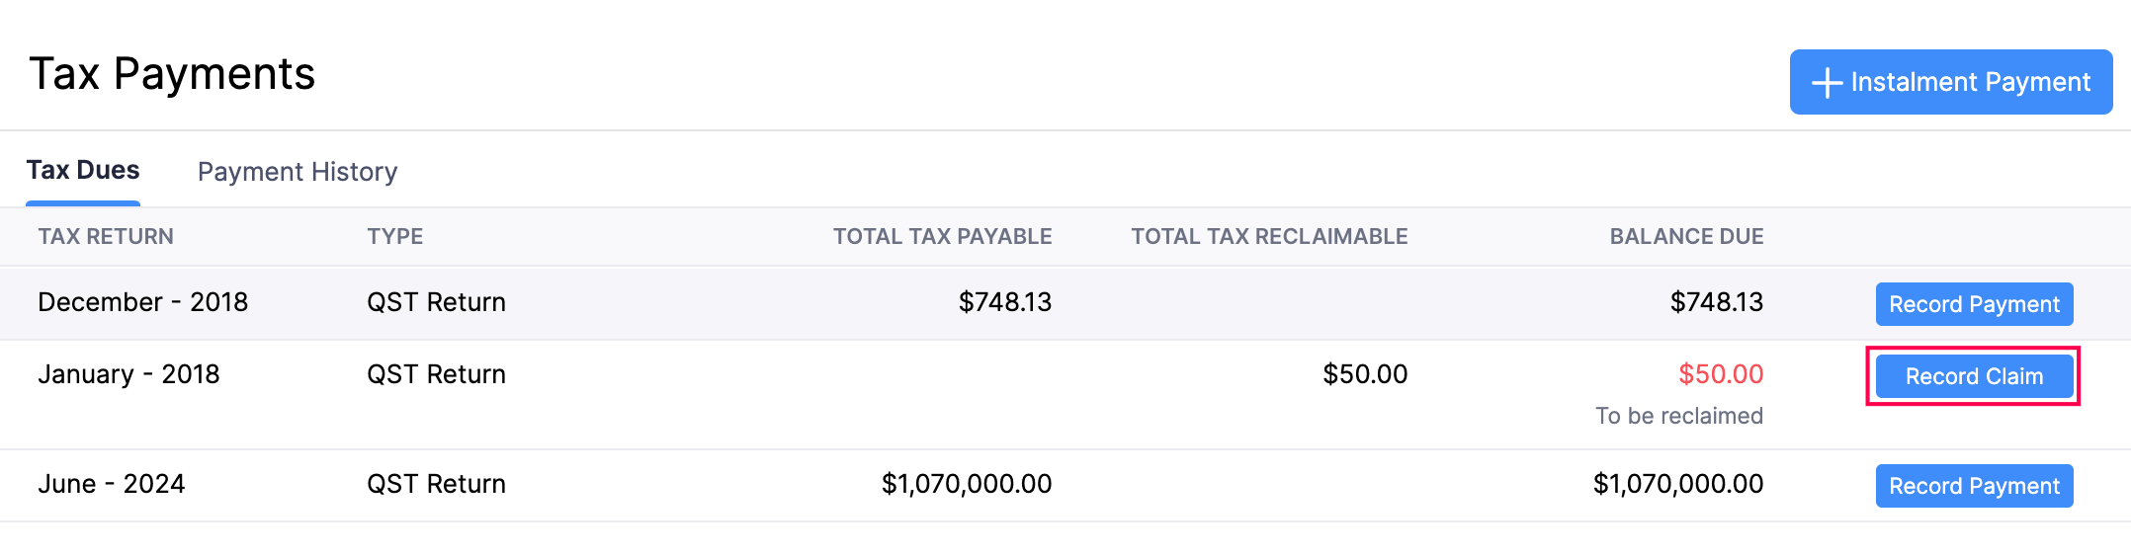Click the "To be reclaimed" label
The height and width of the screenshot is (557, 2131).
click(1678, 416)
